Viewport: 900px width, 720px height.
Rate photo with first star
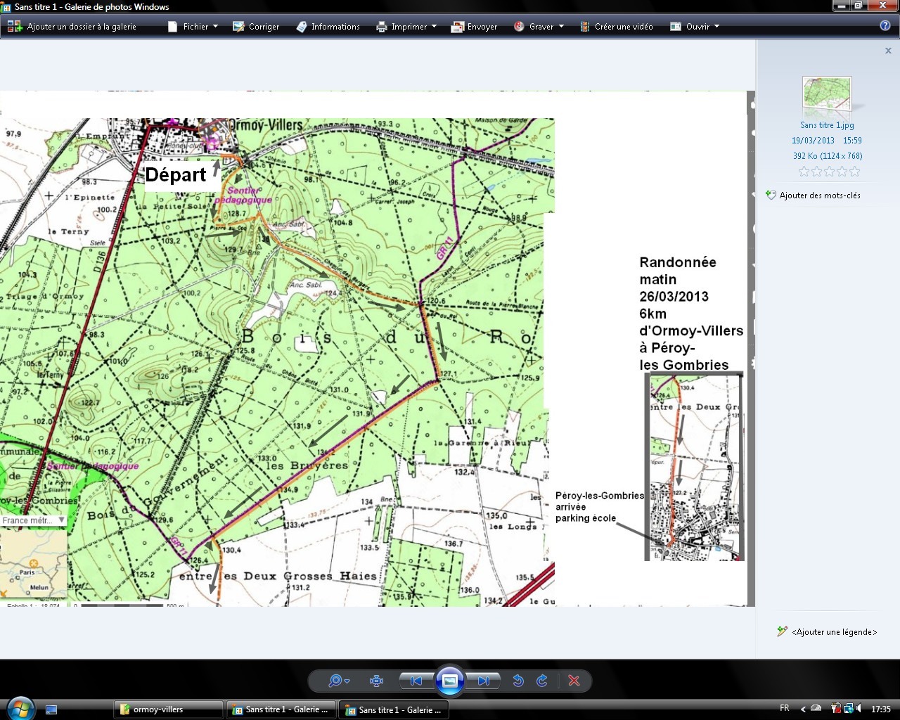804,172
